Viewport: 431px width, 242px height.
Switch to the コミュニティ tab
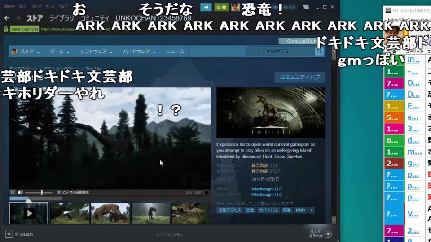[95, 18]
